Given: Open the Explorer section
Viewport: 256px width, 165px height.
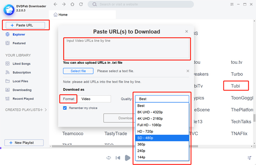Looking at the screenshot, I should pyautogui.click(x=19, y=34).
